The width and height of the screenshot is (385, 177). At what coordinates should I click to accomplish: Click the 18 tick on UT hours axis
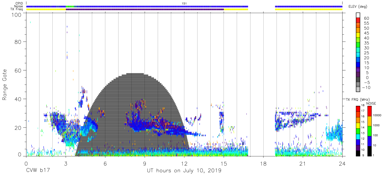point(263,163)
